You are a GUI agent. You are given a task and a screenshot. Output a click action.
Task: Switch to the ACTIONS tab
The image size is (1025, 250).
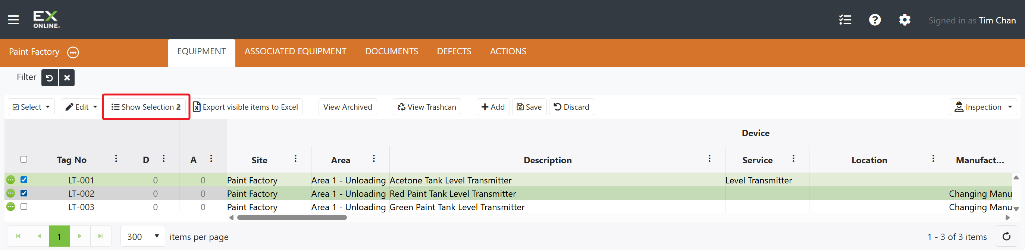[x=508, y=52]
